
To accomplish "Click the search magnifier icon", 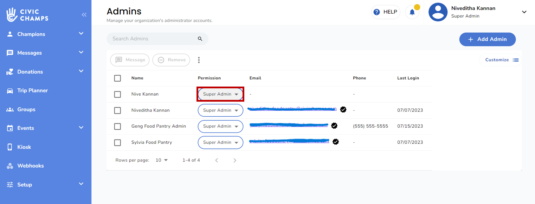I will pyautogui.click(x=200, y=39).
